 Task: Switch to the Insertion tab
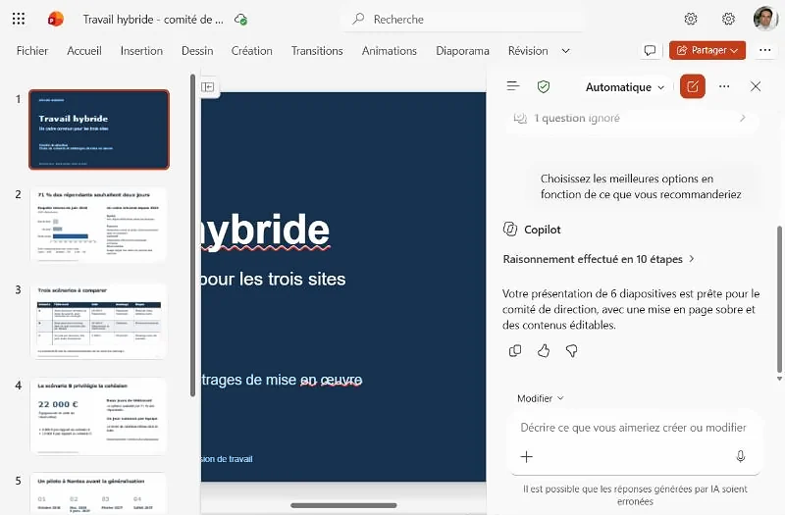coord(141,51)
